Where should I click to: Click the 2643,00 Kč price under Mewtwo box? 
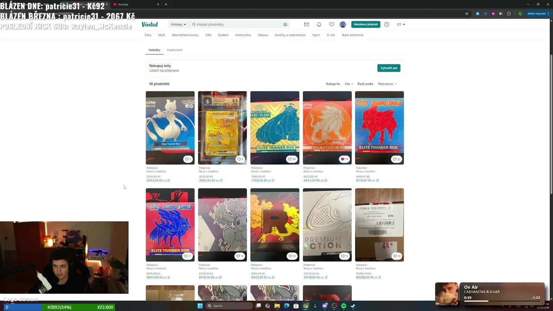click(x=155, y=181)
